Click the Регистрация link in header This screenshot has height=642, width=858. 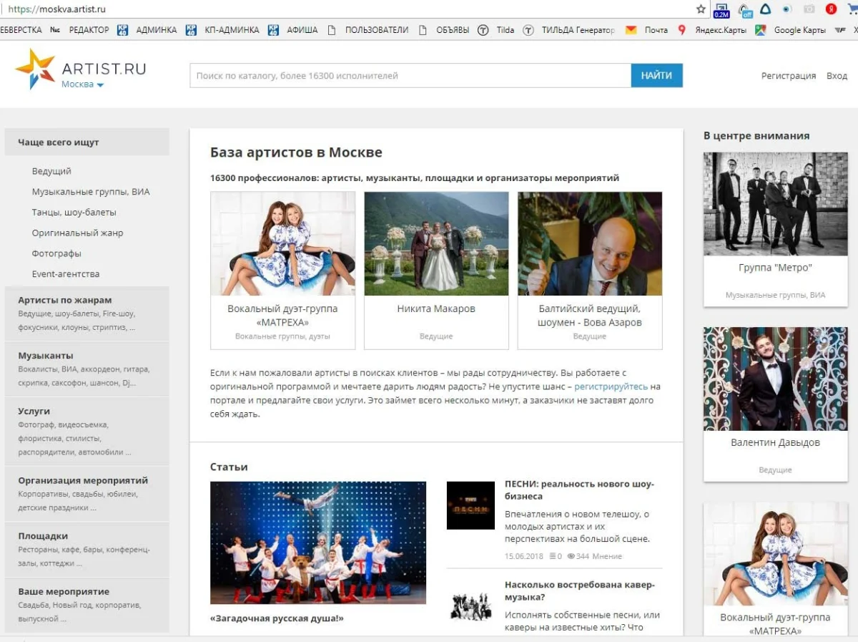point(788,76)
